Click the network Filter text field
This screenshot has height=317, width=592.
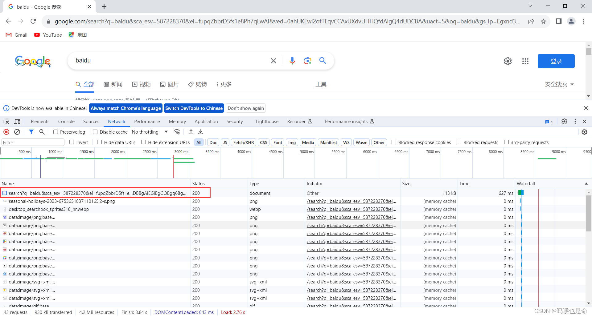click(33, 142)
